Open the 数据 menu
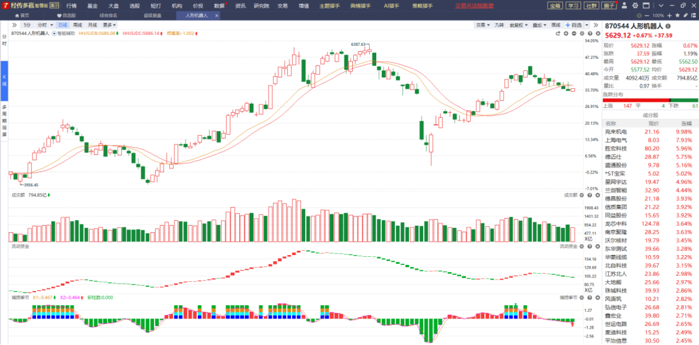 tap(219, 6)
